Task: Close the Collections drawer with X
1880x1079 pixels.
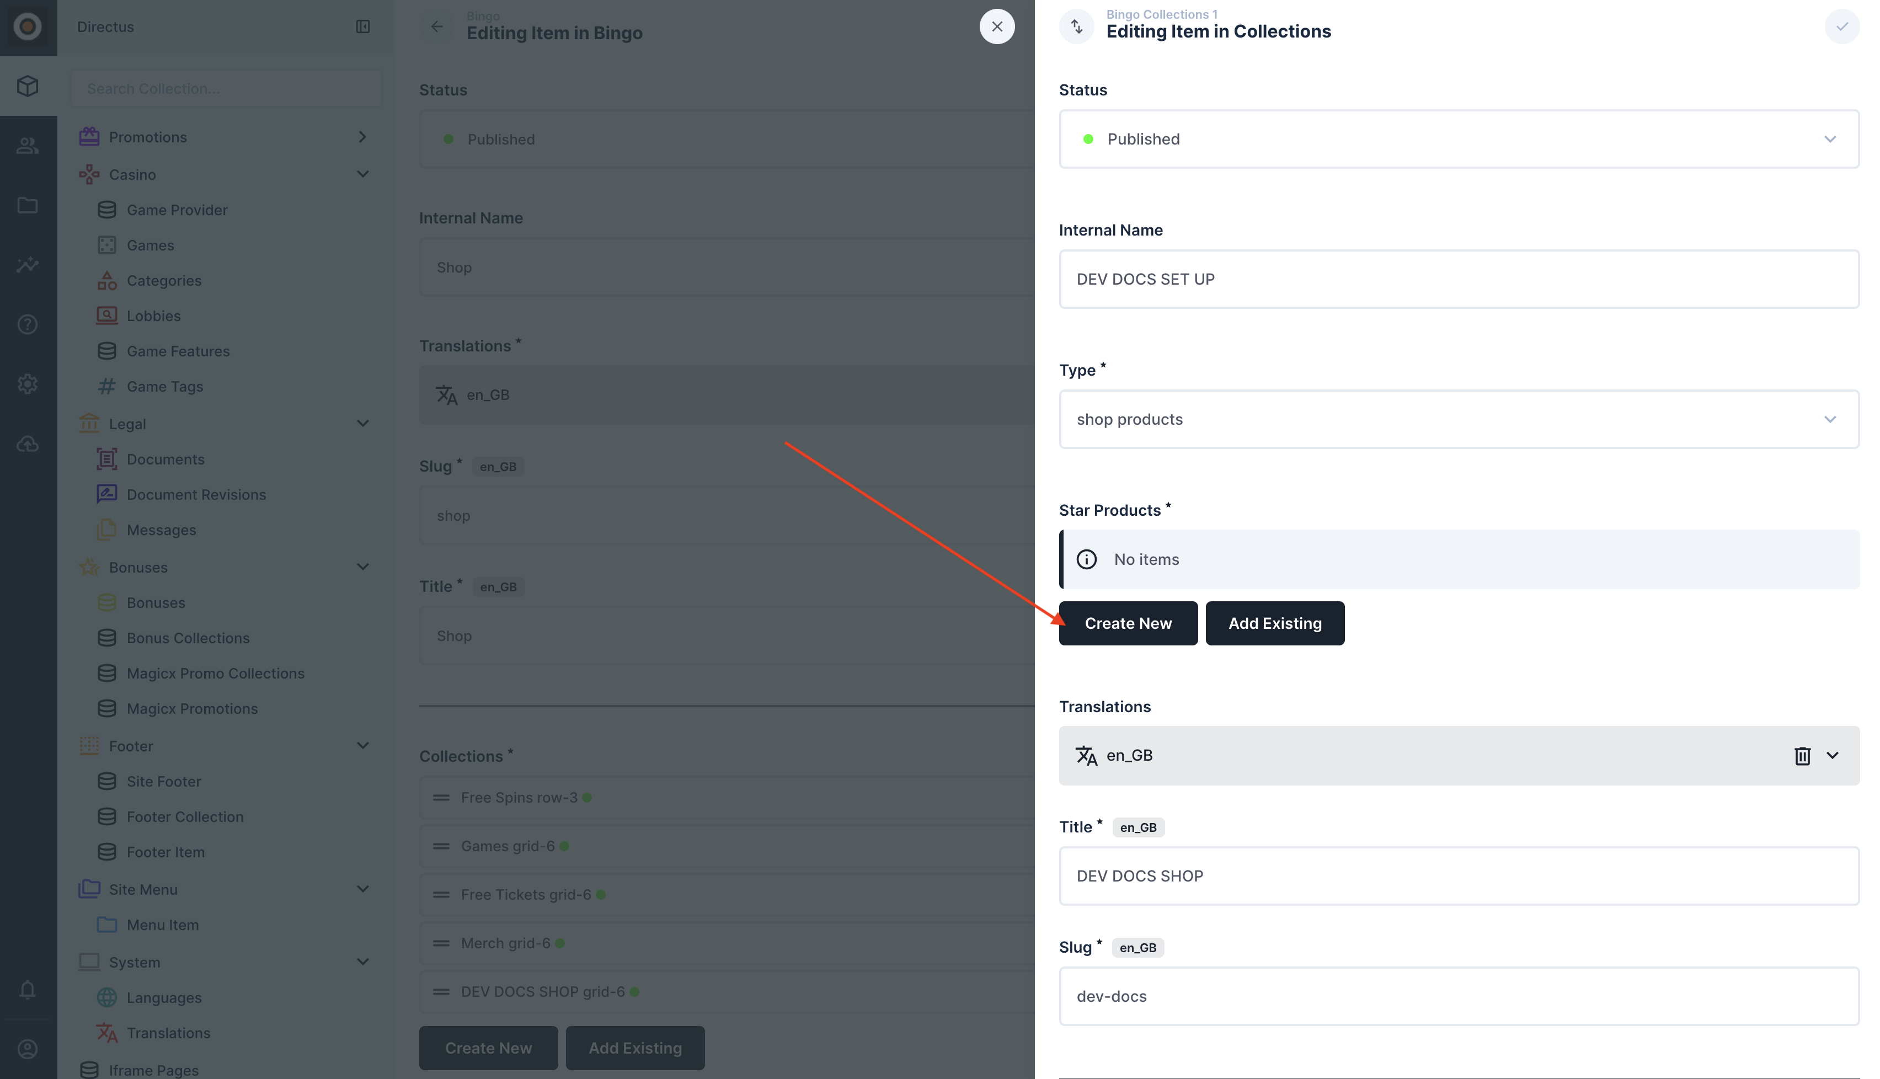Action: (x=997, y=26)
